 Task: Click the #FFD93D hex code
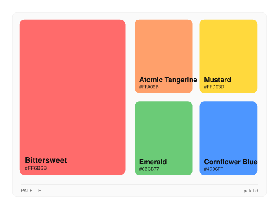click(214, 87)
